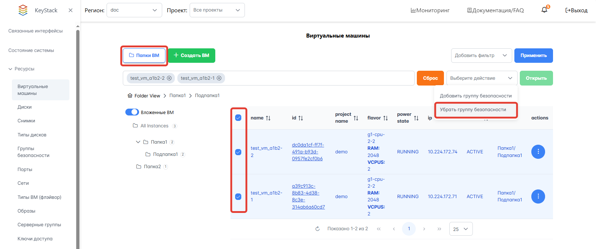
Task: Sort the table by name column
Action: click(x=268, y=118)
